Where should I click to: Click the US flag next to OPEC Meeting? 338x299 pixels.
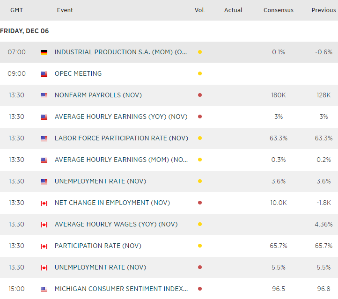(44, 74)
